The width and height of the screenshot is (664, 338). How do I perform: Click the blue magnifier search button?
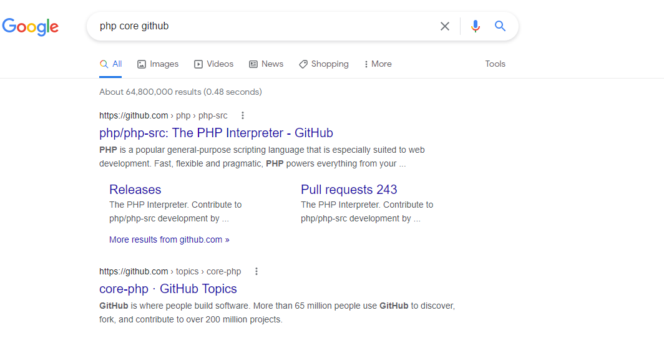click(x=500, y=26)
